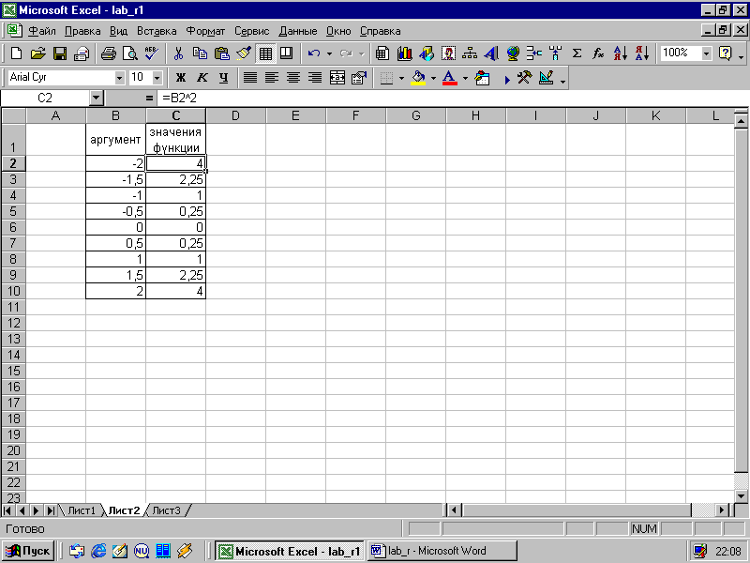Switch to lab_r Microsoft Word taskbar button
The height and width of the screenshot is (563, 750).
(x=442, y=551)
